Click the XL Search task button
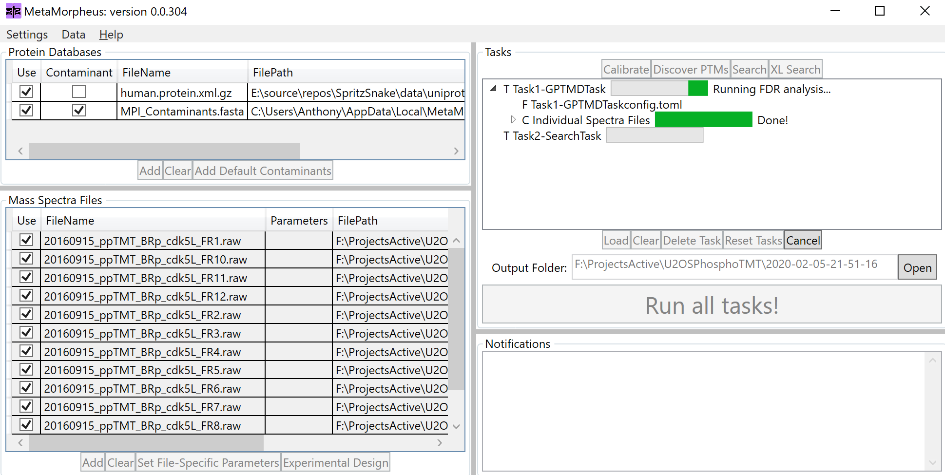Image resolution: width=945 pixels, height=475 pixels. [x=795, y=69]
